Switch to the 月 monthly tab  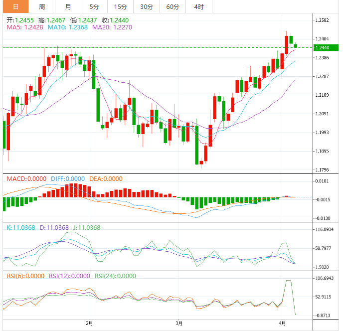(x=68, y=6)
